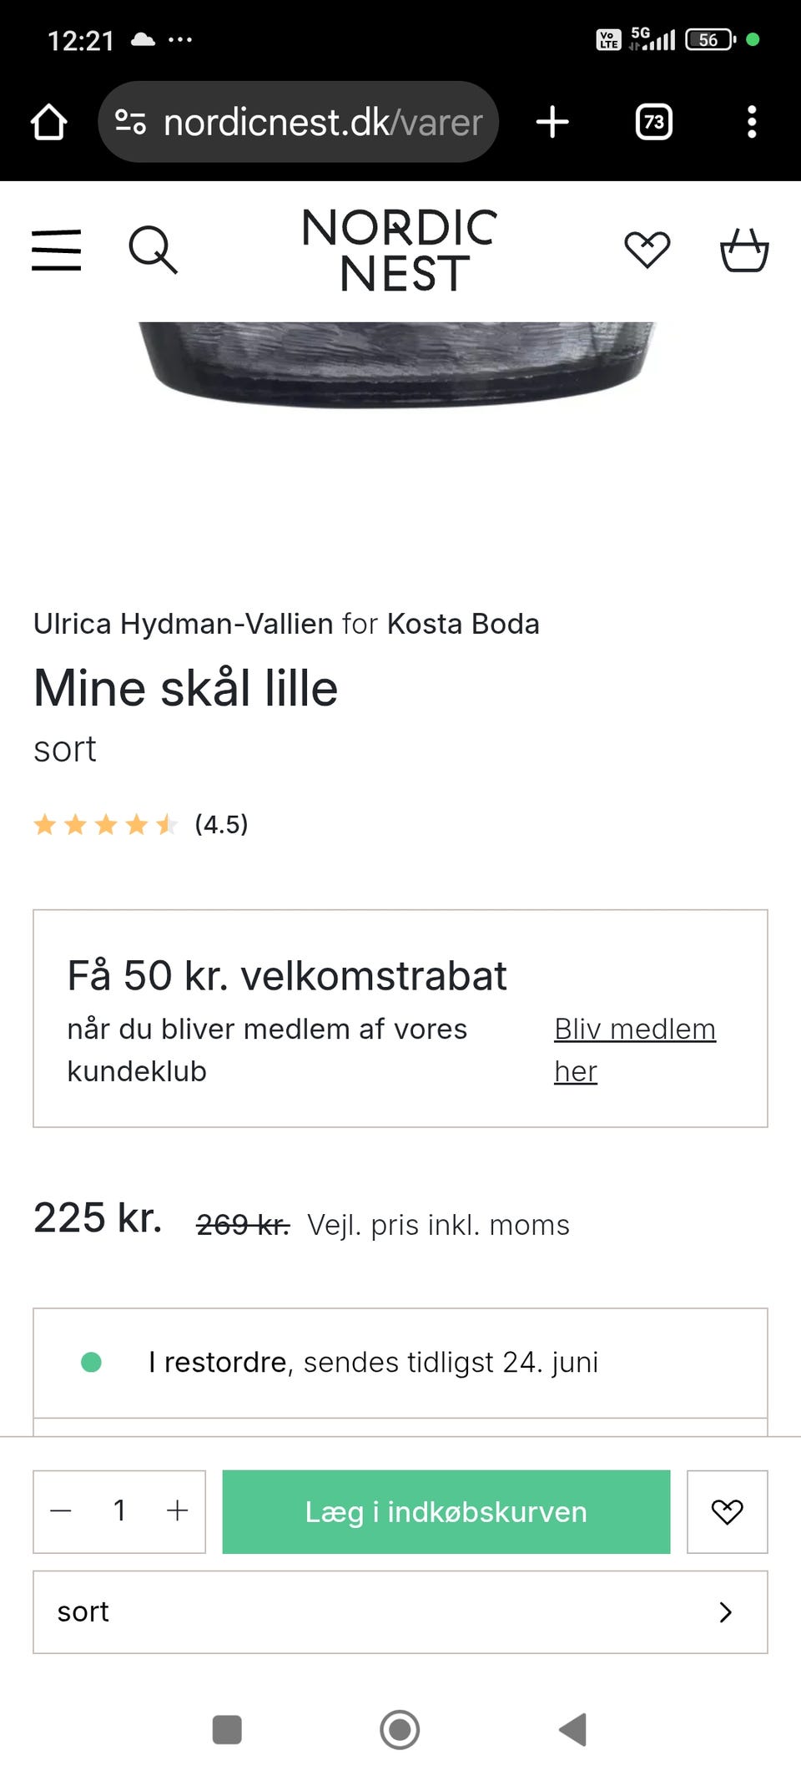
Task: Increase quantity with plus button
Action: [177, 1511]
